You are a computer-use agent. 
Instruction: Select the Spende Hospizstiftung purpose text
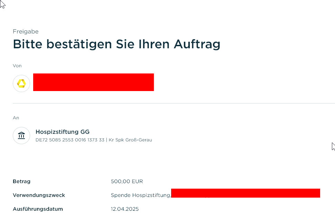point(140,195)
